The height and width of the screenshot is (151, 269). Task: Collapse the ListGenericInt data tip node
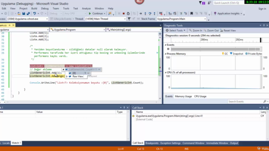(63, 69)
